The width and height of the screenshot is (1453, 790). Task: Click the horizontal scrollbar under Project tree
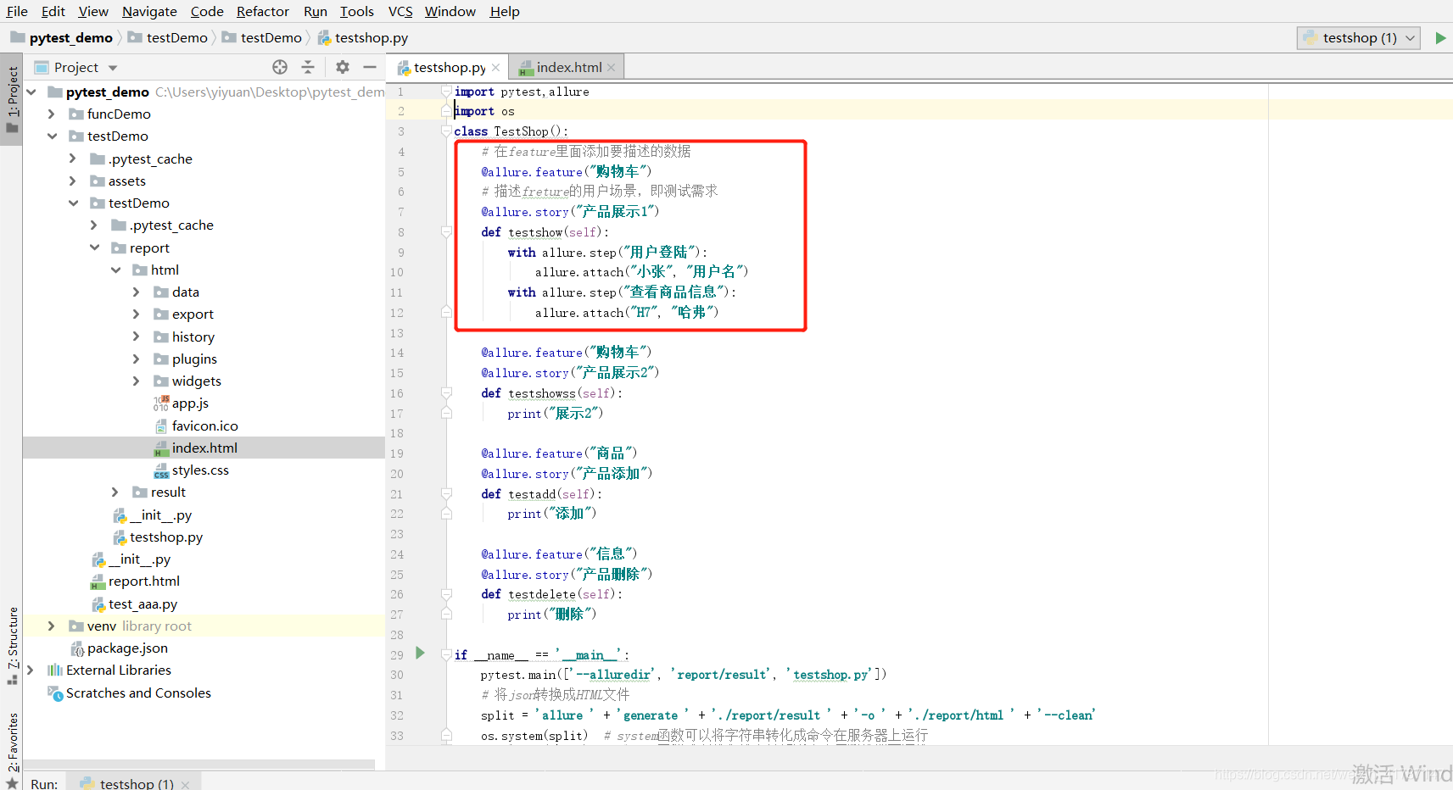pos(198,765)
